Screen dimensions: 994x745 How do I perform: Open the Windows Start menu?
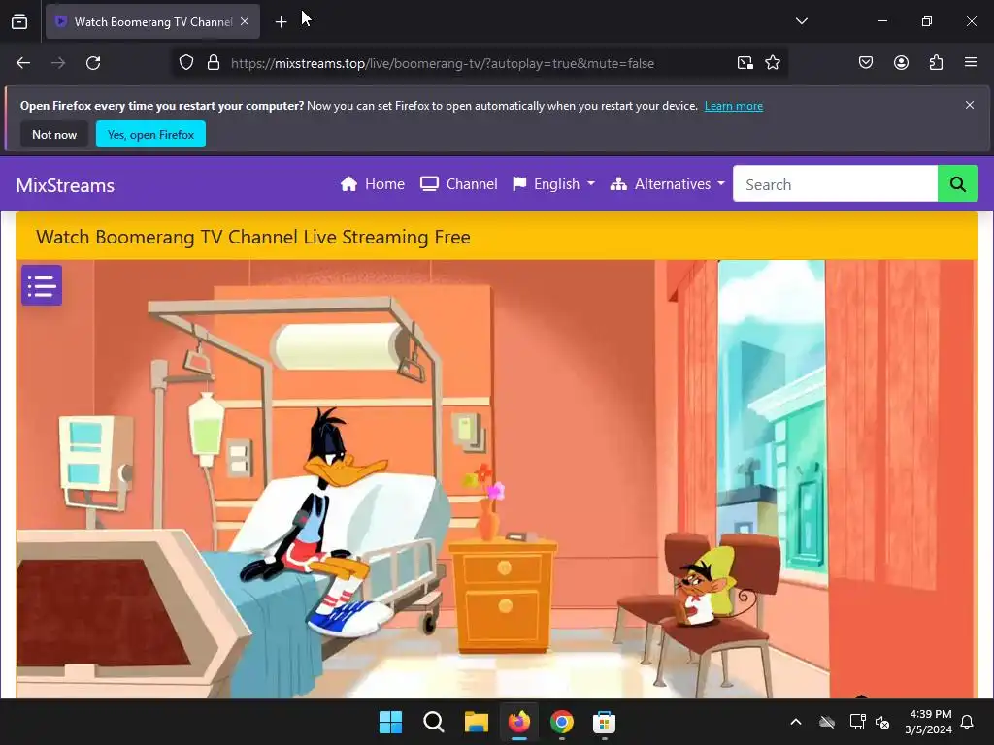390,722
